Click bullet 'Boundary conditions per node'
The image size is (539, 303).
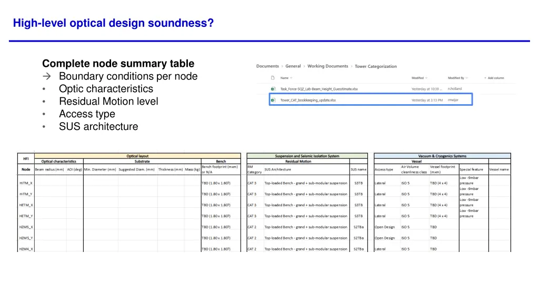(x=128, y=76)
